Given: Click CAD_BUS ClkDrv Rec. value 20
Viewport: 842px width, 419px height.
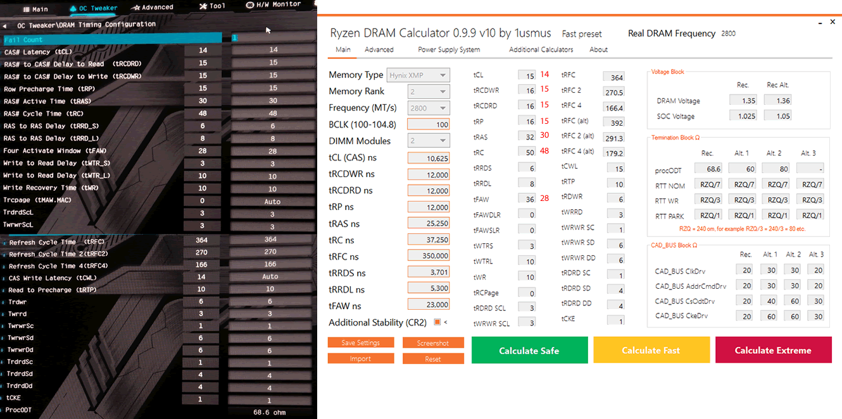Looking at the screenshot, I should [x=745, y=270].
